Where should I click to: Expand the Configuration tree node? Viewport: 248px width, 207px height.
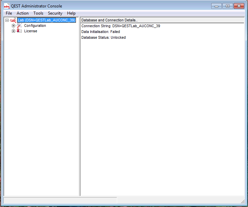(x=14, y=26)
